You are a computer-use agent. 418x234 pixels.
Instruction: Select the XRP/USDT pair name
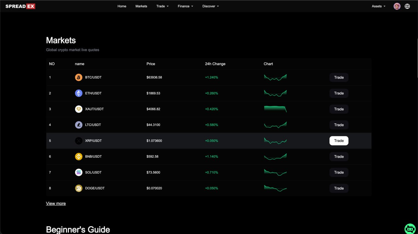point(93,141)
